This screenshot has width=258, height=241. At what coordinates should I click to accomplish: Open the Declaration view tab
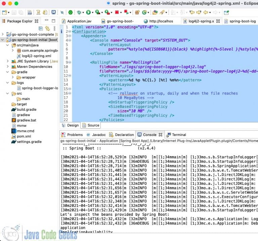[x=122, y=135]
